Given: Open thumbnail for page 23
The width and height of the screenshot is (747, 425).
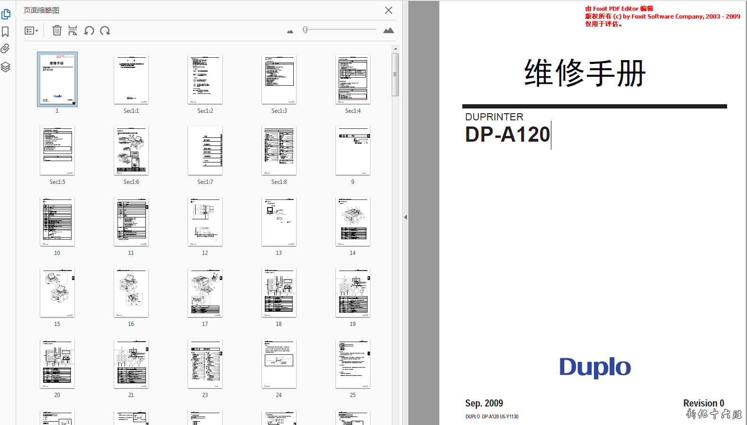Looking at the screenshot, I should click(x=205, y=364).
